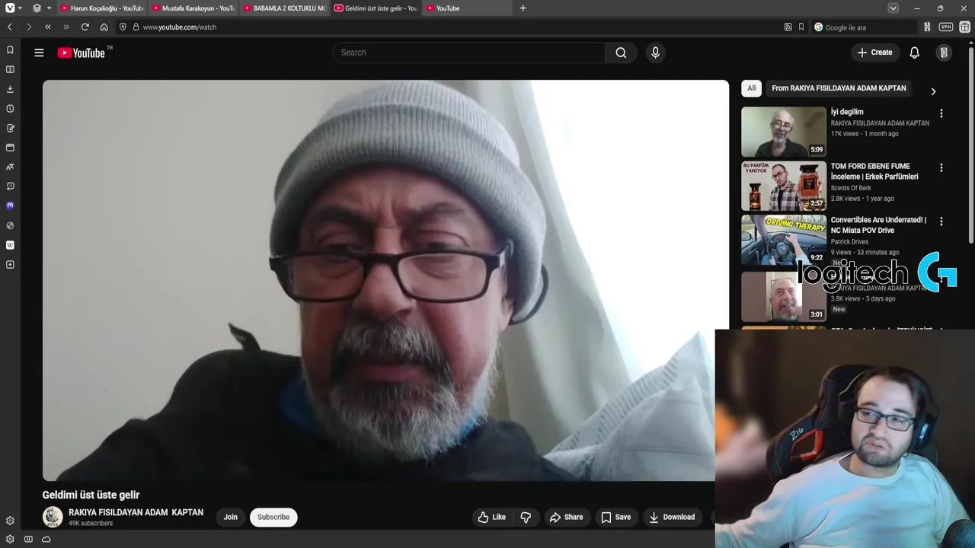Viewport: 975px width, 548px height.
Task: Like the video
Action: tap(492, 517)
